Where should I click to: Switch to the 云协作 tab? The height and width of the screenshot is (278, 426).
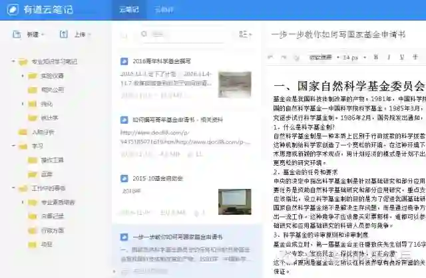click(x=164, y=10)
